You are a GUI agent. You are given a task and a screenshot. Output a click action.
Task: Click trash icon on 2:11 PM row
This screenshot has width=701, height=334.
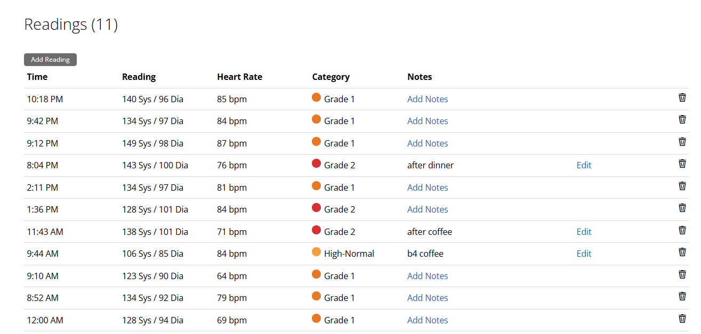point(682,186)
